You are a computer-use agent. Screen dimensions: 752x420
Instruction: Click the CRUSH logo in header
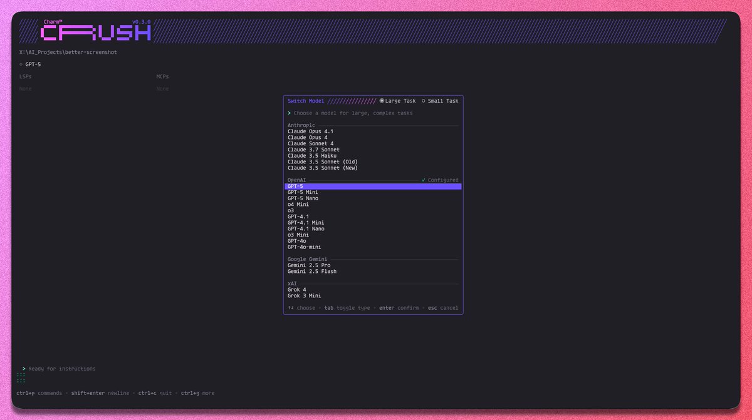coord(96,33)
